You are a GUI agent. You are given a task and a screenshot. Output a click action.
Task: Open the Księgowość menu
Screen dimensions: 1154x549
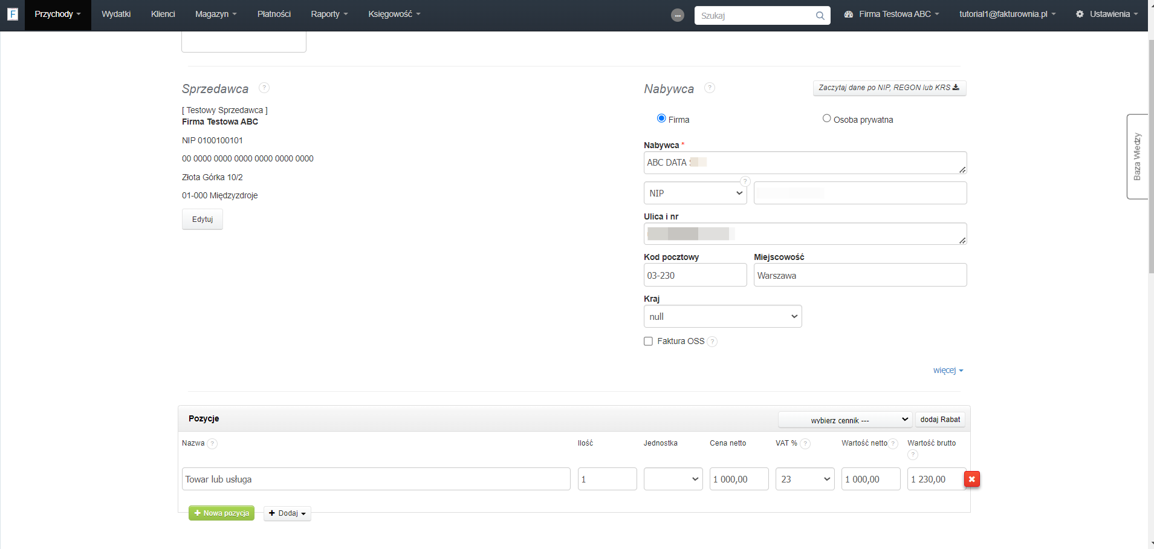click(394, 14)
